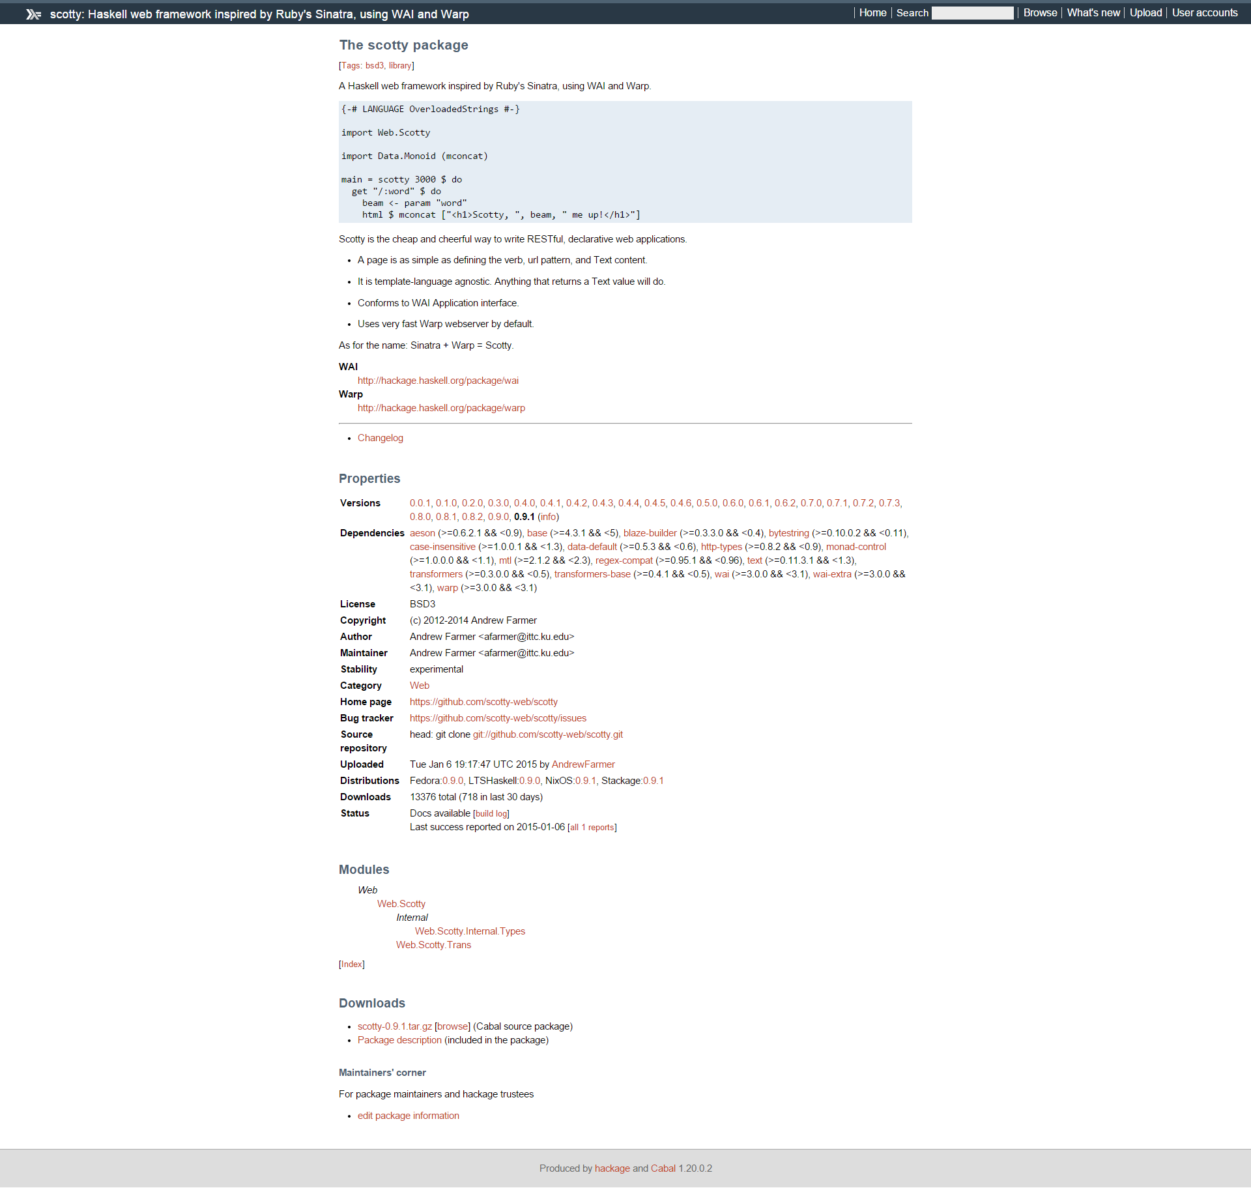Open the Package description link
1251x1188 pixels.
coord(399,1040)
